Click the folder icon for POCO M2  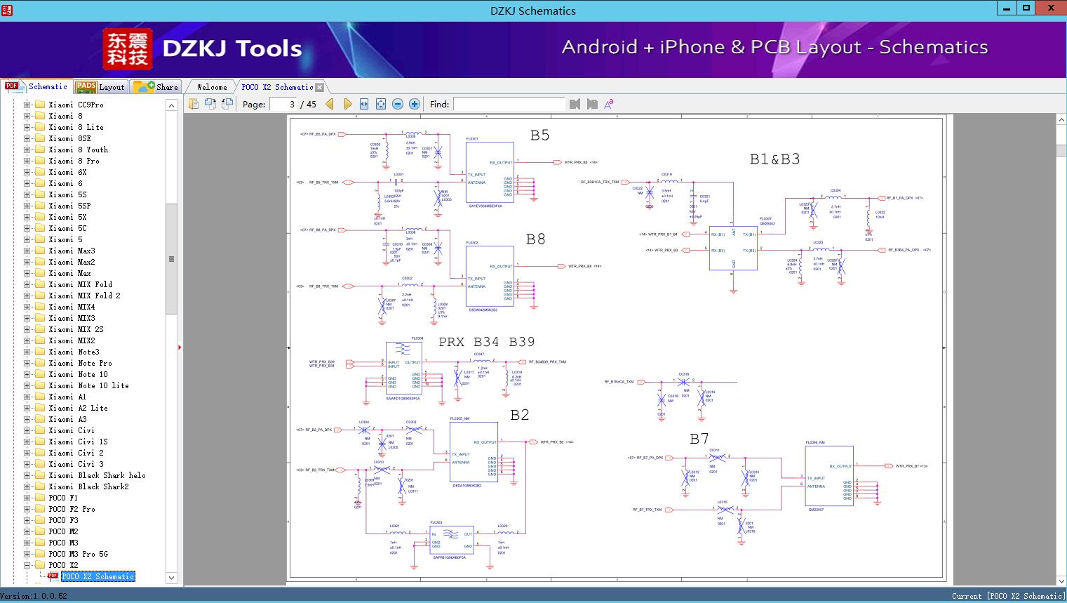pos(40,531)
